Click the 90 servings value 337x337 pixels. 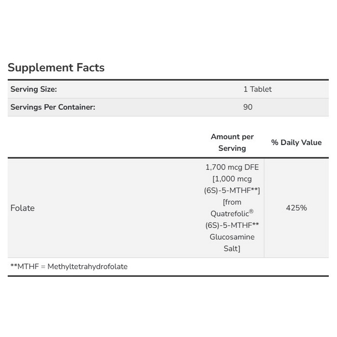click(247, 107)
